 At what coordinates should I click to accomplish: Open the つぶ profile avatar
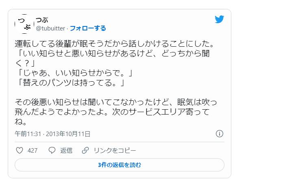click(24, 24)
